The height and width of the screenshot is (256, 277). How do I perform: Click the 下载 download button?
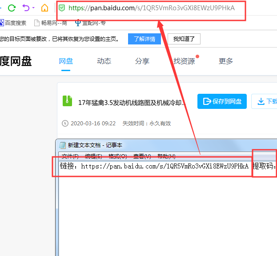[264, 101]
